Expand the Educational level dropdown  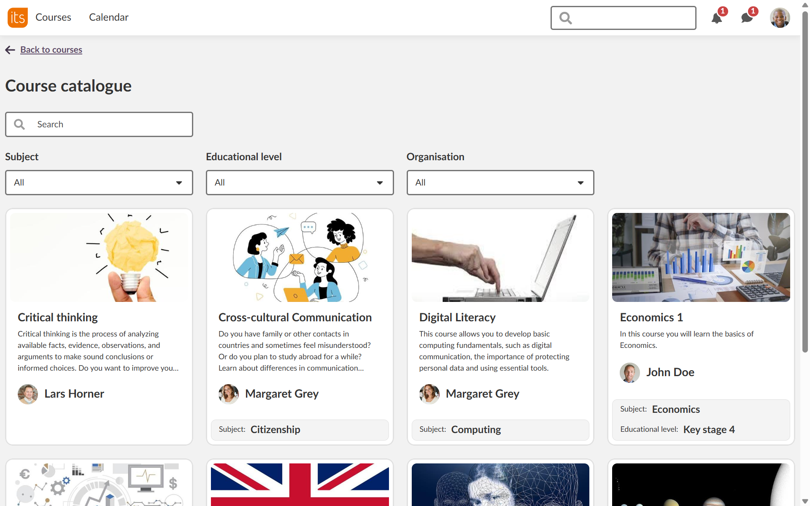[x=300, y=183]
